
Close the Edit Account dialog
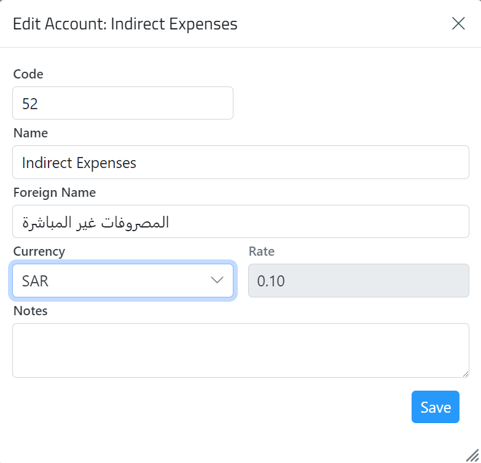click(458, 23)
